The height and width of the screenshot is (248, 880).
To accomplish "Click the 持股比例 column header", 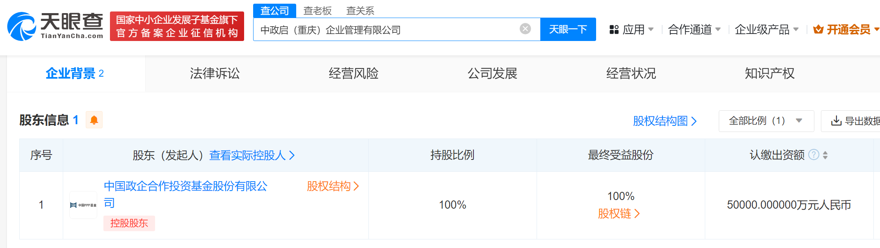I will [453, 155].
